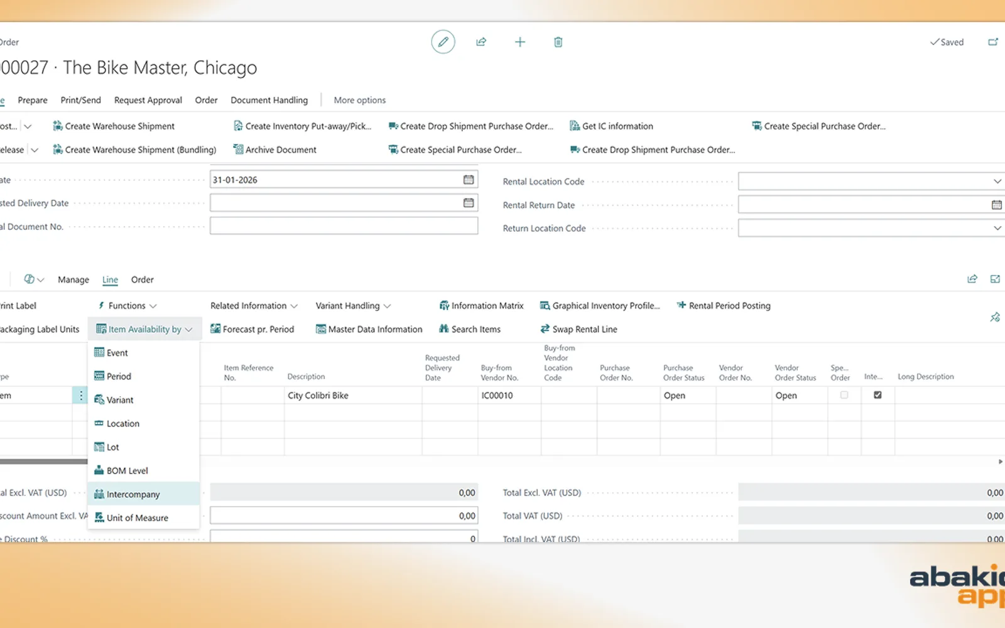Open Master Data Information

pos(369,329)
